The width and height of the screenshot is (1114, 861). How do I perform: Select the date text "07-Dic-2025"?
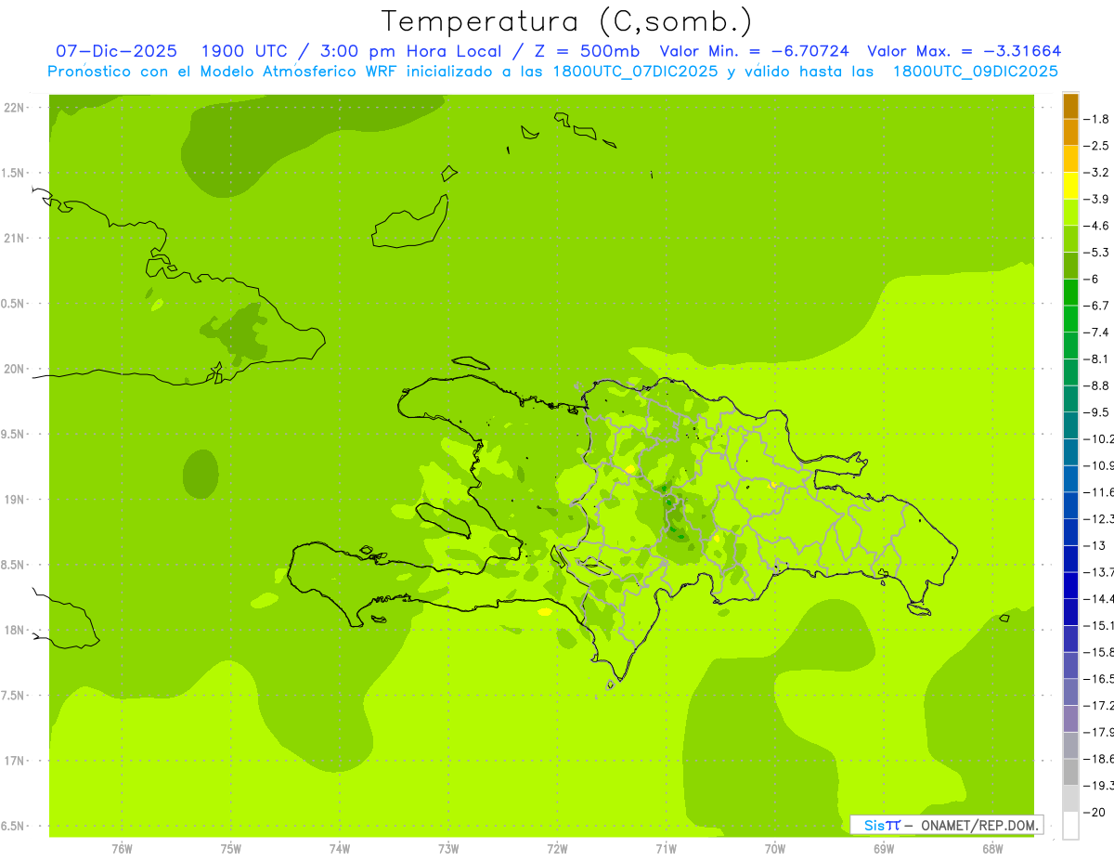click(116, 52)
